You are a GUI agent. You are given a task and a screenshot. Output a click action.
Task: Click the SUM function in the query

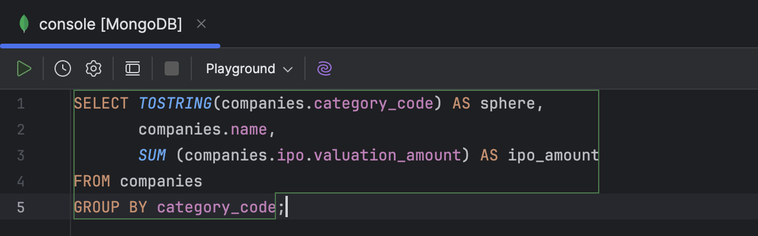[x=152, y=156]
